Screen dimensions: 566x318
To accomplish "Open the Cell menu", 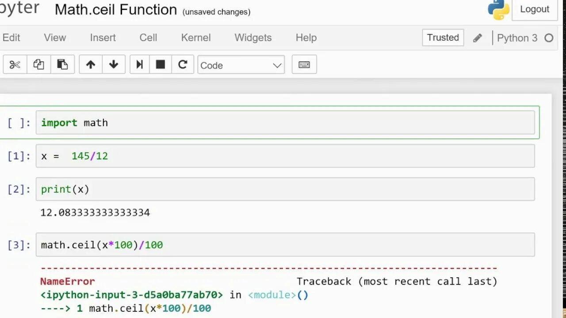I will point(148,38).
